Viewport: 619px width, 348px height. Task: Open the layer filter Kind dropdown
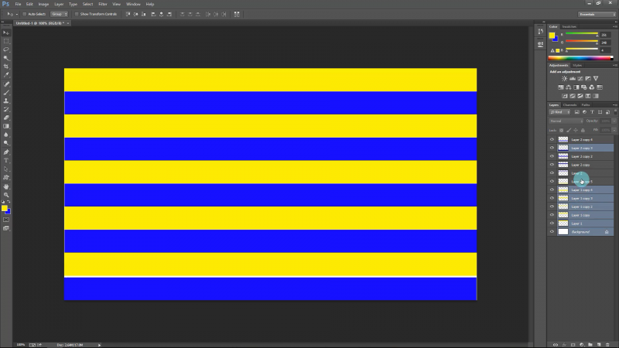tap(559, 112)
